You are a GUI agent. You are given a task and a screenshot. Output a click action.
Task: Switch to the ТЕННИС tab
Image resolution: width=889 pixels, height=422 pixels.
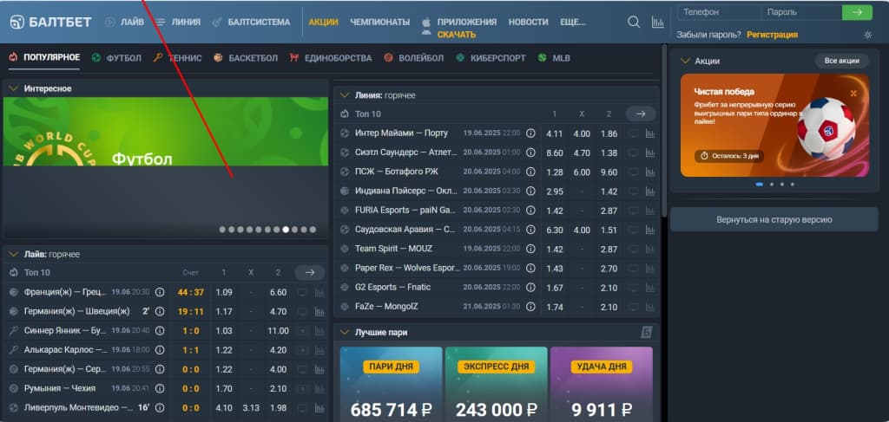pyautogui.click(x=177, y=58)
